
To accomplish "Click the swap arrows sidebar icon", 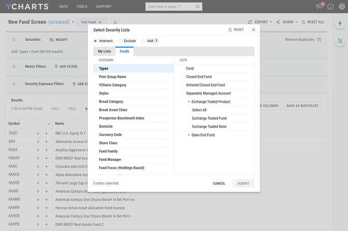I will (x=340, y=41).
